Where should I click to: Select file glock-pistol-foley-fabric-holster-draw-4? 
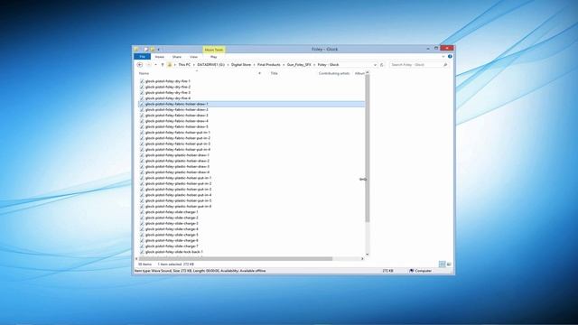177,121
